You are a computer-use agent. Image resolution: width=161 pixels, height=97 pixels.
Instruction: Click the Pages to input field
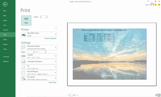click(x=42, y=52)
